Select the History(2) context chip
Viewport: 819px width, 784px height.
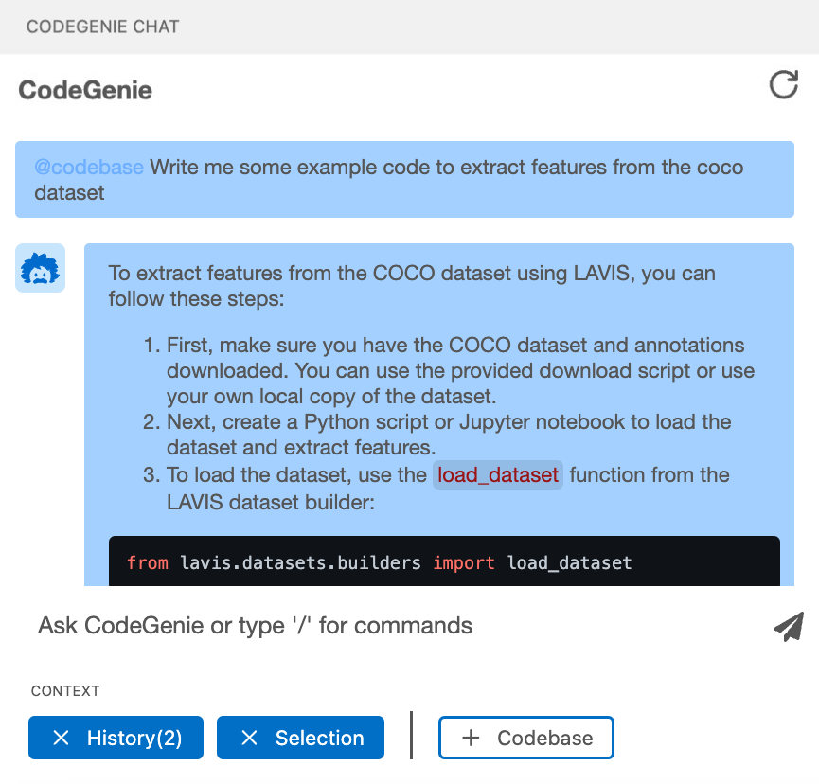point(116,737)
